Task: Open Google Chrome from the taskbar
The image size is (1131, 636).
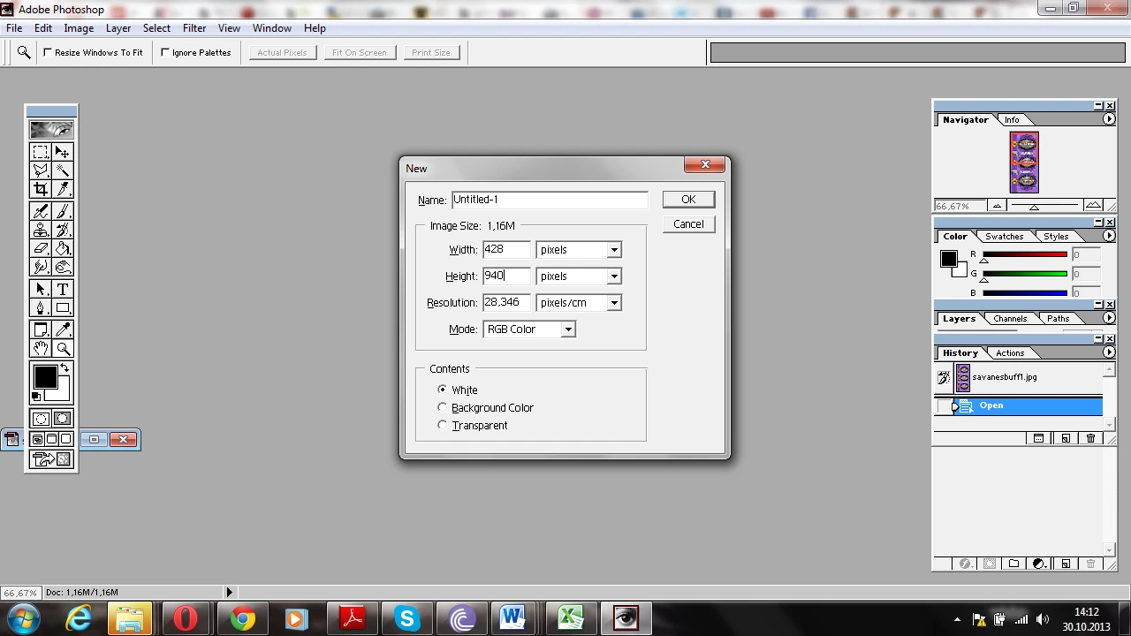Action: [242, 618]
